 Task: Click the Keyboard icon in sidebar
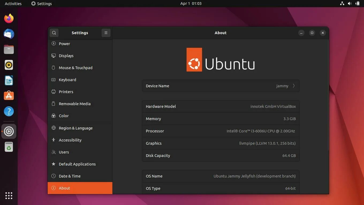(x=54, y=80)
